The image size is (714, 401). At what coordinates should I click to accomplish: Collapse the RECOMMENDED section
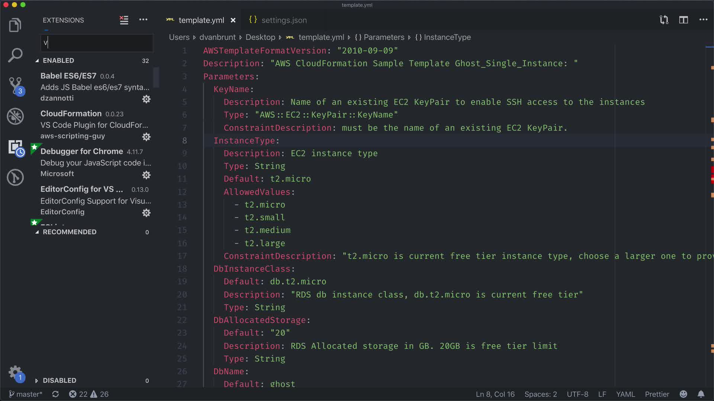click(69, 232)
